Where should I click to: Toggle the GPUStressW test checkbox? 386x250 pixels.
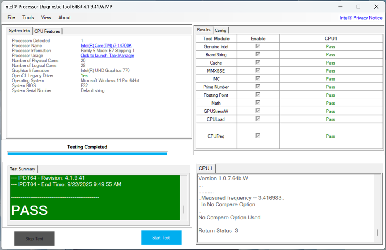pos(258,111)
